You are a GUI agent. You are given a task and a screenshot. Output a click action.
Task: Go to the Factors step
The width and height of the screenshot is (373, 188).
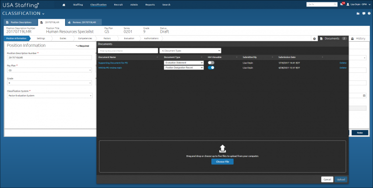point(107,39)
